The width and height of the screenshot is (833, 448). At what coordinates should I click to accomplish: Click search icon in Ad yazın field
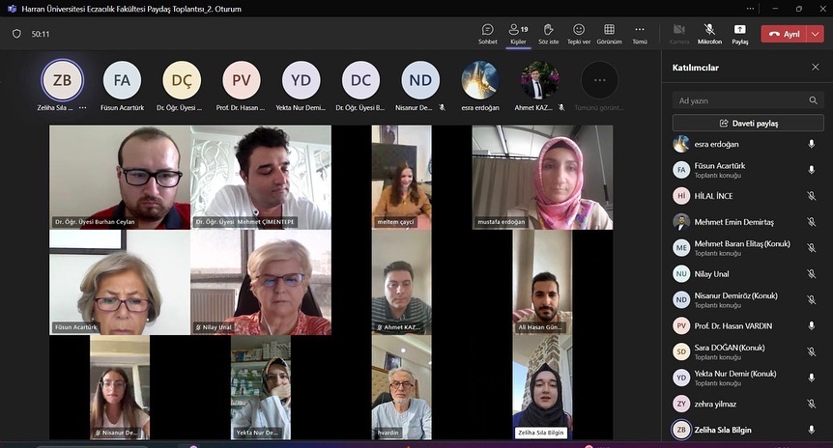click(x=813, y=100)
